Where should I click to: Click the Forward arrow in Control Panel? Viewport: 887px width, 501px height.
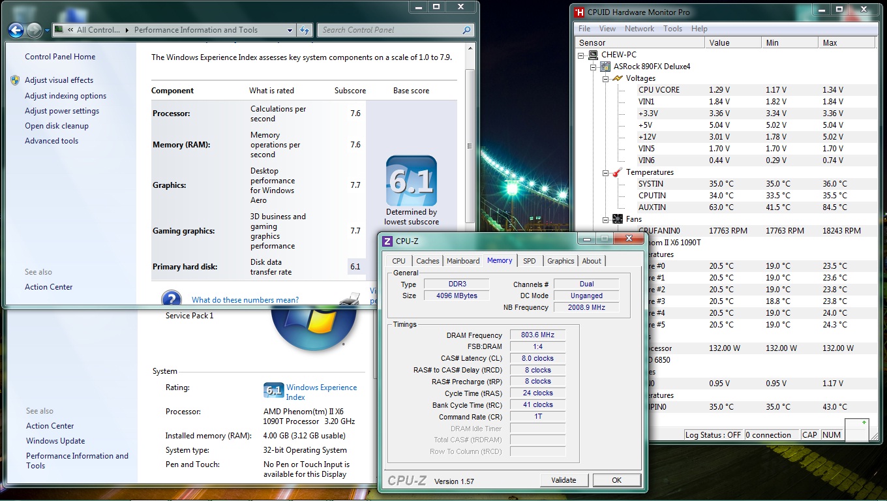coord(34,30)
